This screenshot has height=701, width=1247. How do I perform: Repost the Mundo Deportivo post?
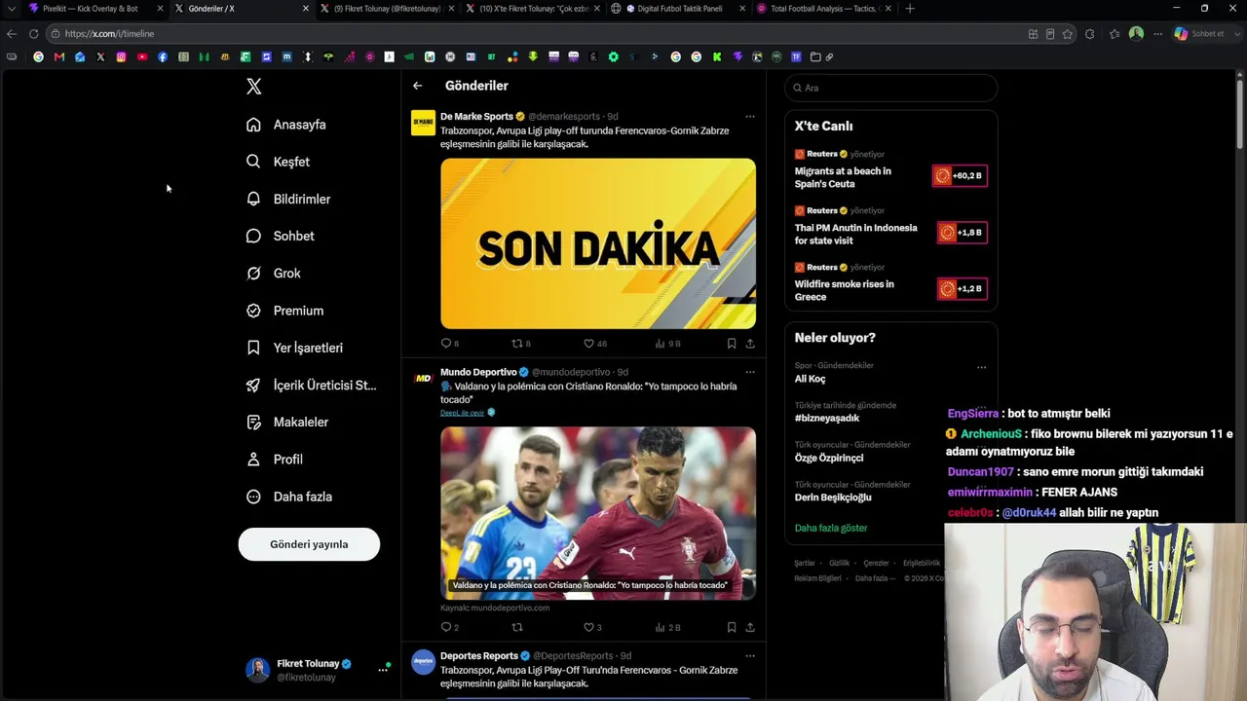point(517,628)
